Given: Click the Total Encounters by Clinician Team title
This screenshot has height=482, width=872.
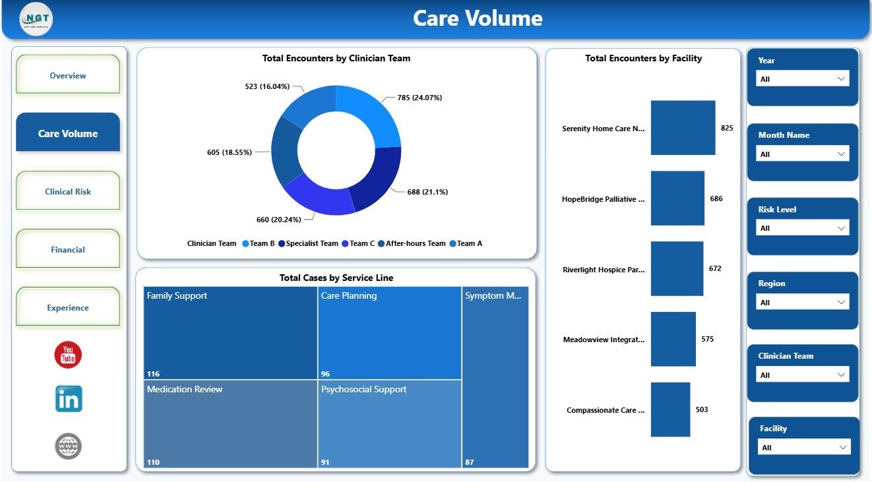Looking at the screenshot, I should tap(336, 58).
